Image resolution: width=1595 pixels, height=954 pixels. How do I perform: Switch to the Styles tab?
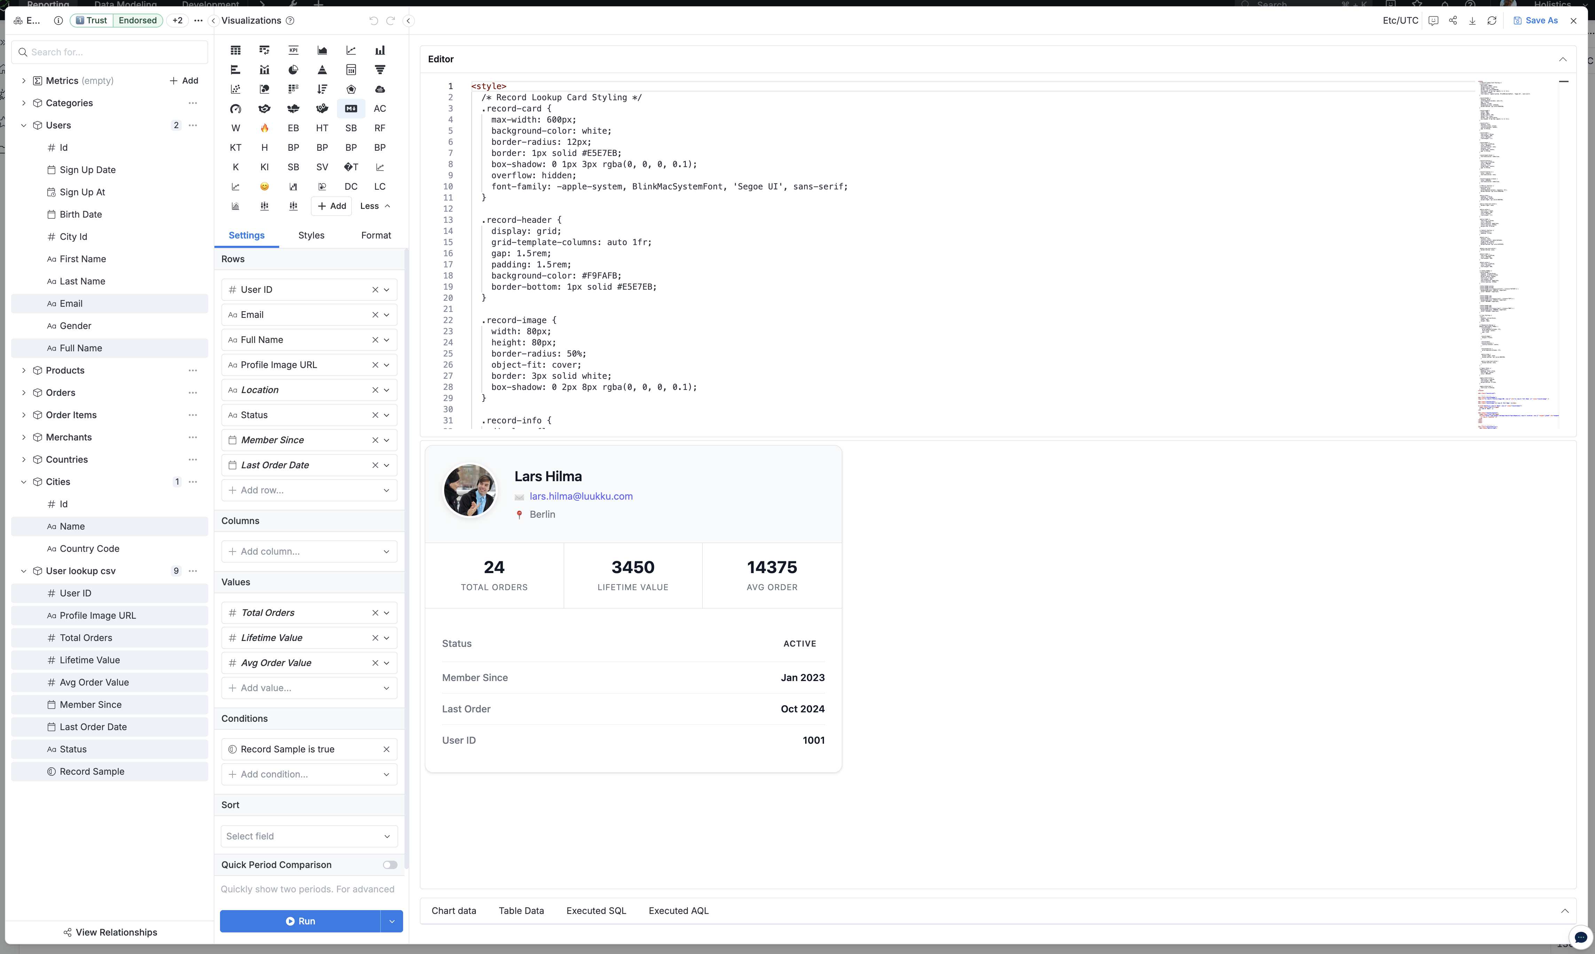pyautogui.click(x=311, y=235)
